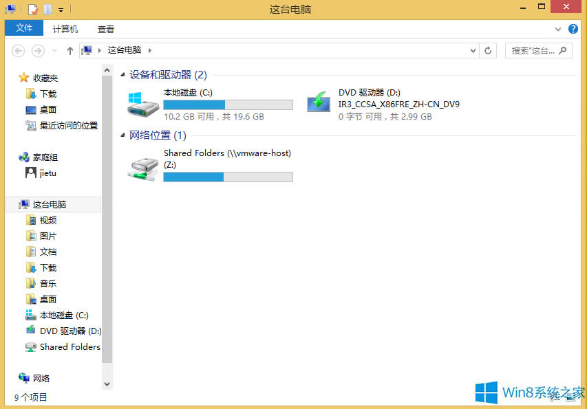Switch to the 查看 ribbon tab
The image size is (587, 409).
pos(105,29)
